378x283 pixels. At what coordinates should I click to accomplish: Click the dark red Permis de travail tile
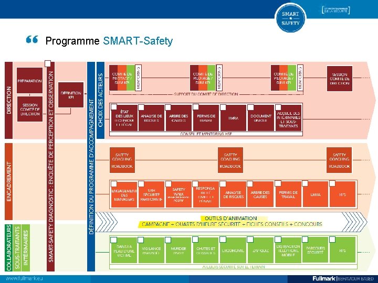(206, 118)
